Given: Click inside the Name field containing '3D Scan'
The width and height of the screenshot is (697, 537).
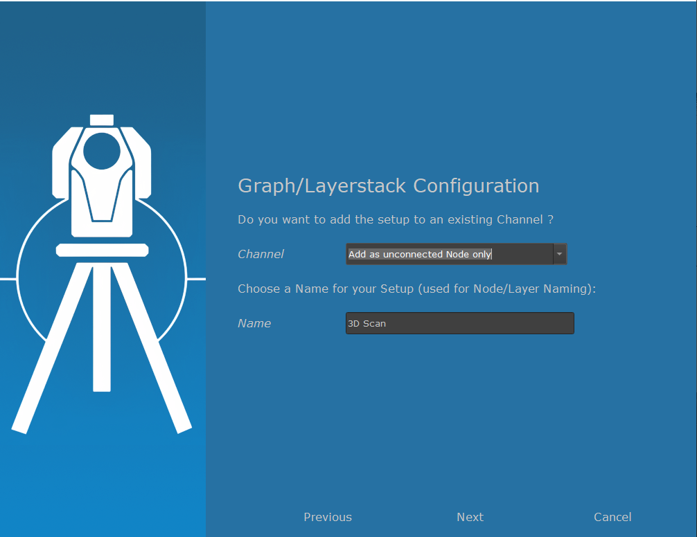Looking at the screenshot, I should point(459,323).
